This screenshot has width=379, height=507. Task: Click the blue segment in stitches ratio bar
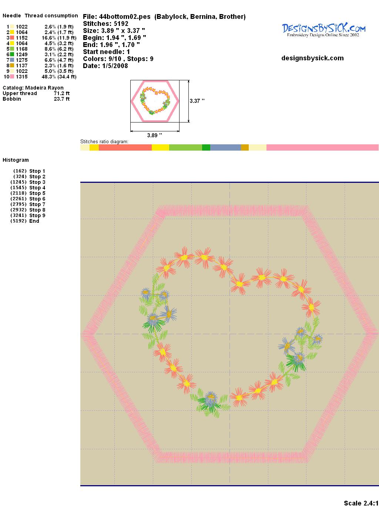pyautogui.click(x=225, y=148)
